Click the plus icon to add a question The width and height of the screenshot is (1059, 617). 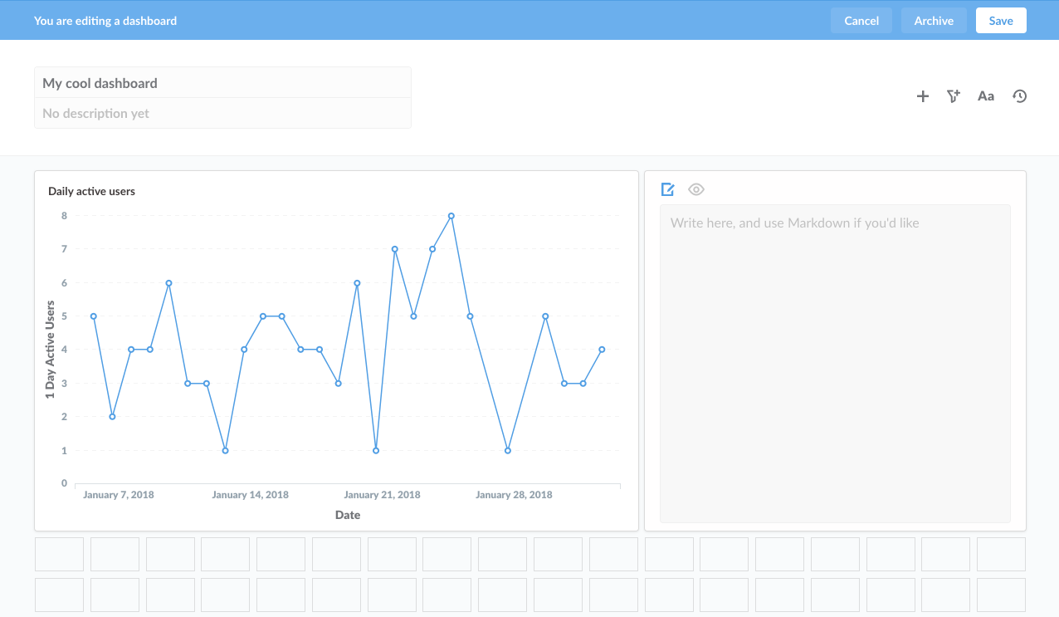tap(922, 96)
